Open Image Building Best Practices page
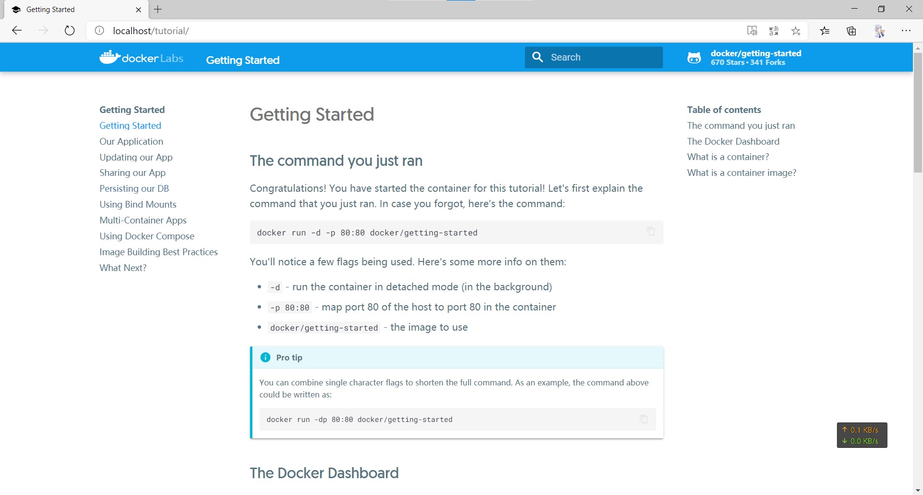The image size is (923, 495). pos(159,252)
